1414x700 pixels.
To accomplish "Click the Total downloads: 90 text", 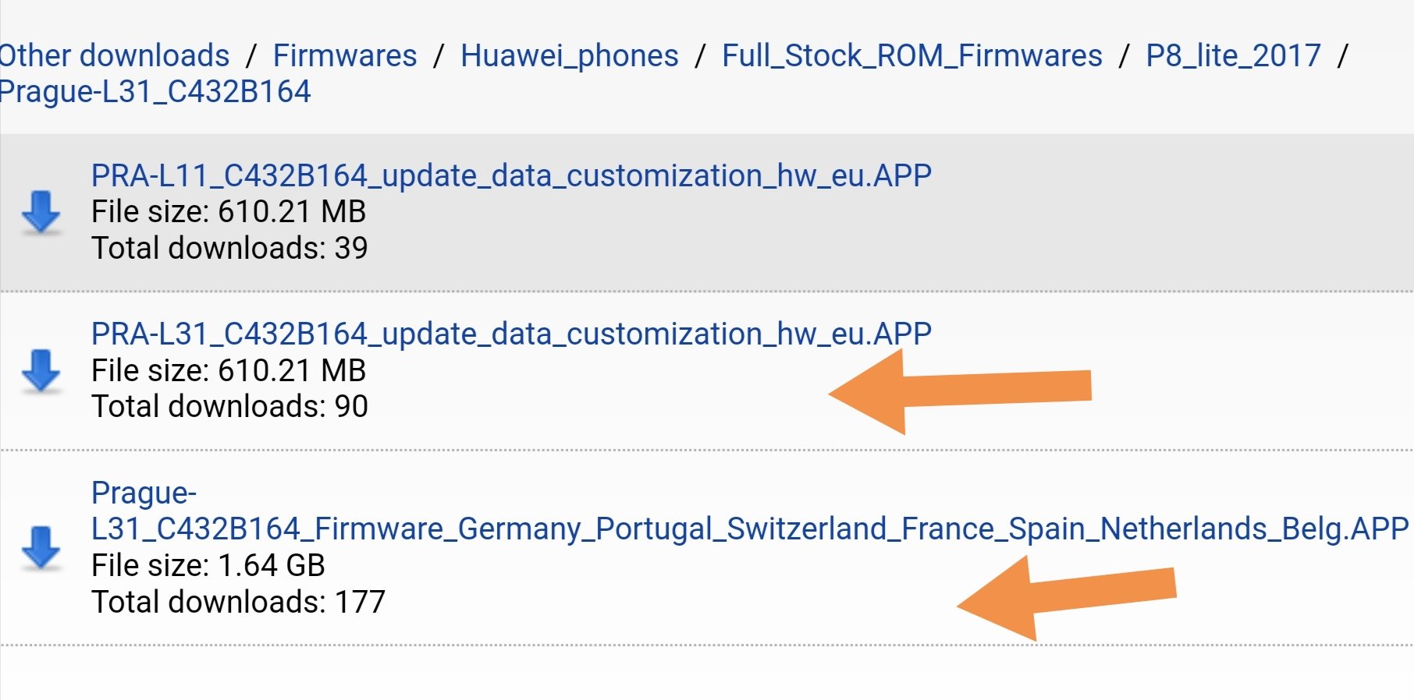I will pos(229,406).
